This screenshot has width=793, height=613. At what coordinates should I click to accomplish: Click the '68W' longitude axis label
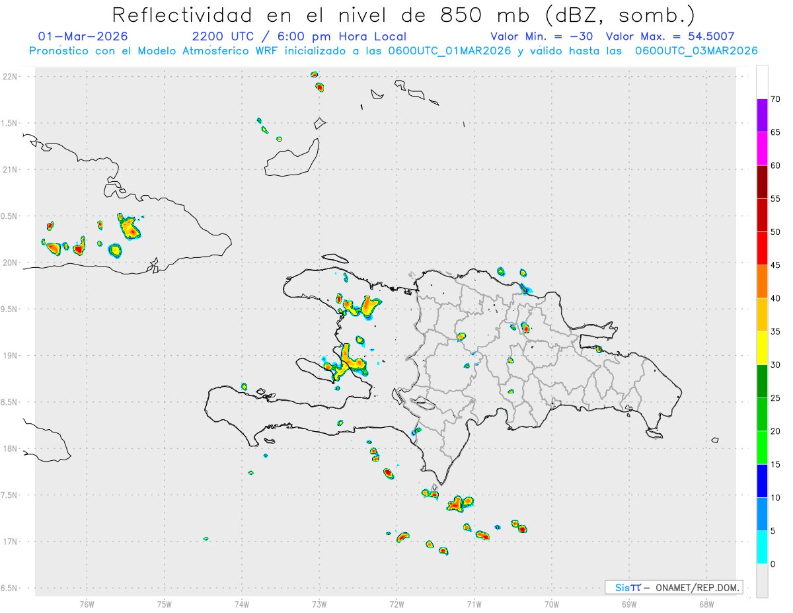pos(706,604)
